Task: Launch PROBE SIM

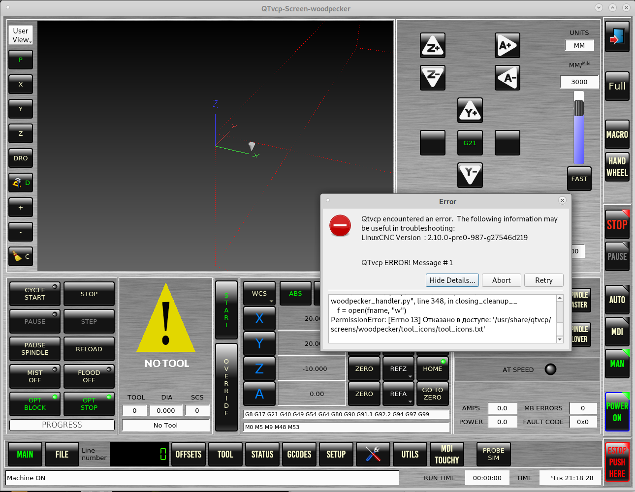Action: (494, 454)
